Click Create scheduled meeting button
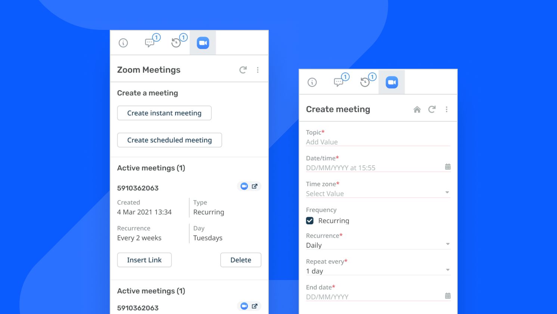This screenshot has width=557, height=314. point(169,140)
